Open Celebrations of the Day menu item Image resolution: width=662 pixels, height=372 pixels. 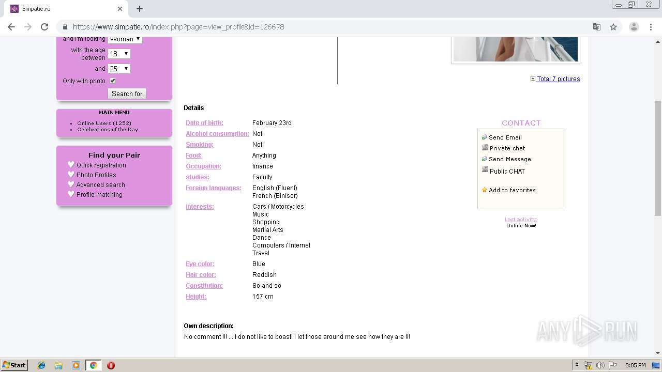tap(108, 129)
